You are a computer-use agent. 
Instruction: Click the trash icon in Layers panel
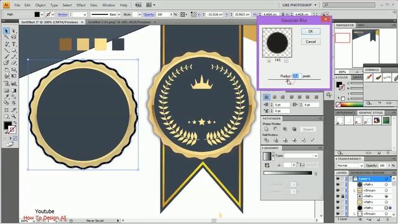(x=388, y=219)
